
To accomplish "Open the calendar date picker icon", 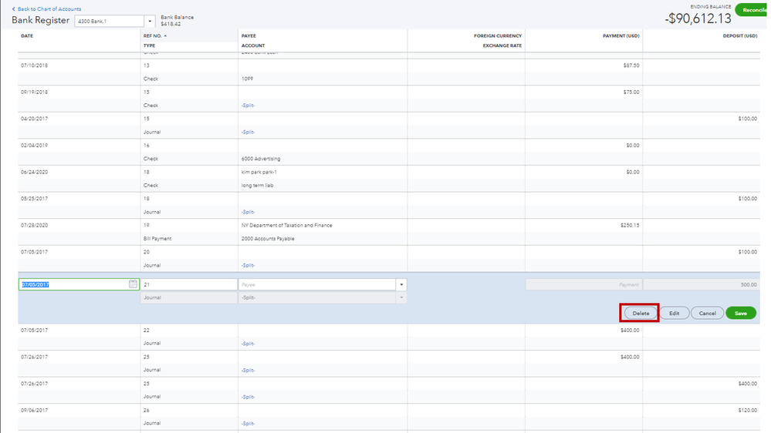I will 133,284.
